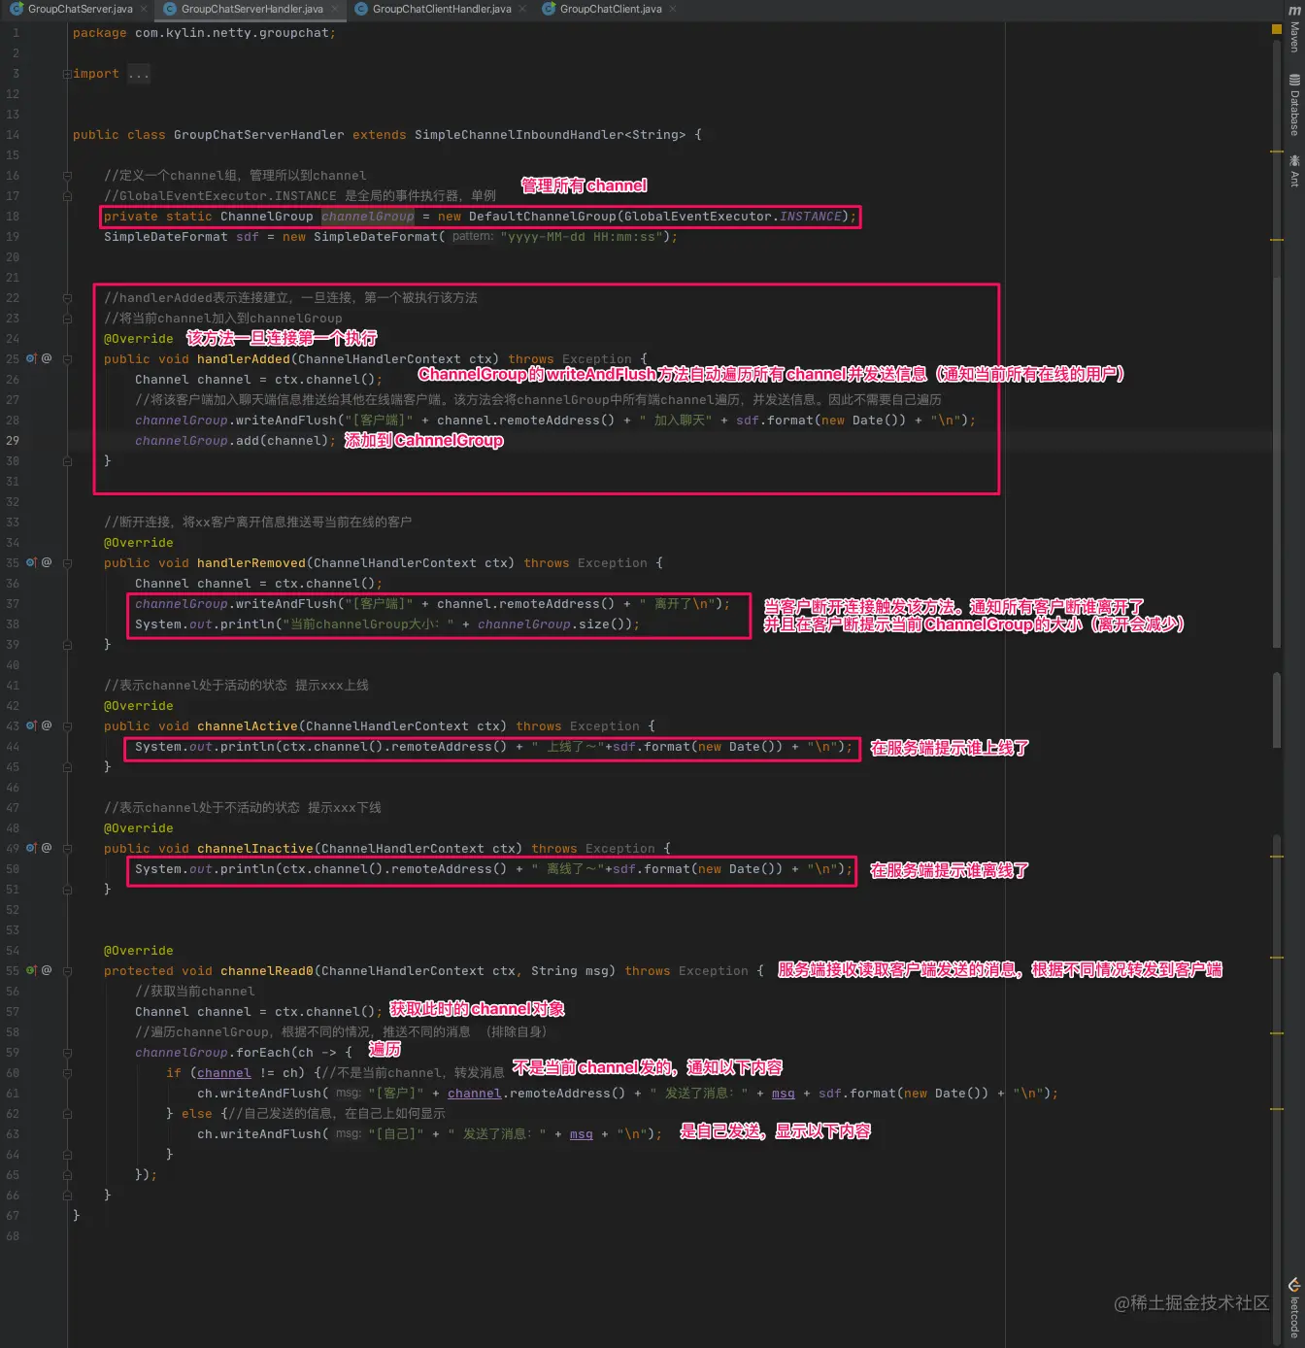Collapse the comment fold marker on line 22

(x=67, y=298)
